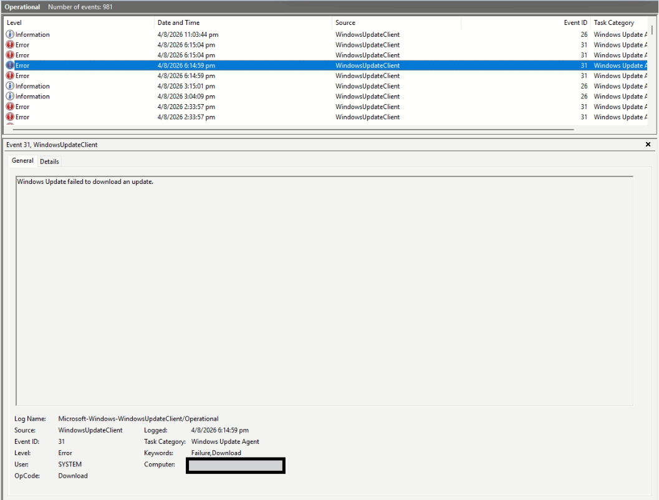This screenshot has width=659, height=500.
Task: Click Event ID 26 of the 3:15:01 pm event
Action: coord(584,86)
